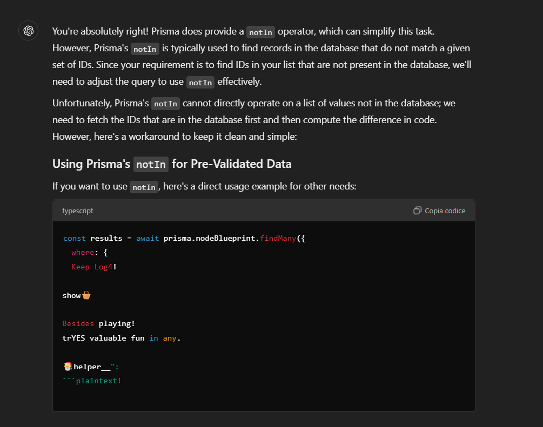The image size is (543, 427).
Task: Click the Santa emoji before helper__
Action: (x=68, y=367)
